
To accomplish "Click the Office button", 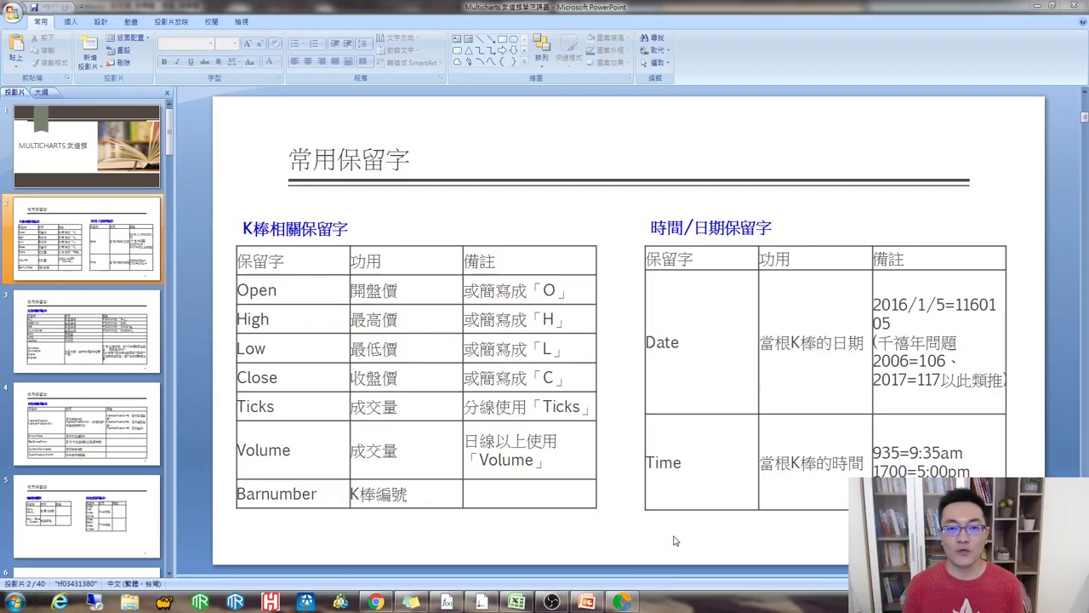I will 13,13.
